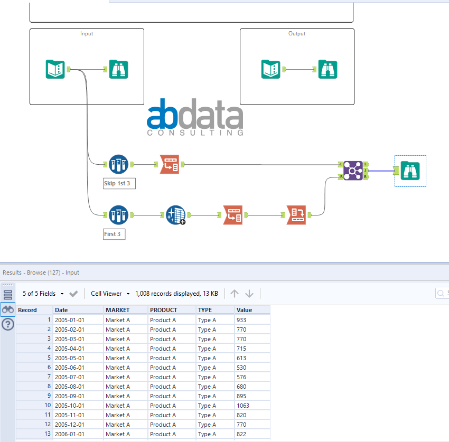449x442 pixels.
Task: Open the Cell Viewer dropdown
Action: 110,294
